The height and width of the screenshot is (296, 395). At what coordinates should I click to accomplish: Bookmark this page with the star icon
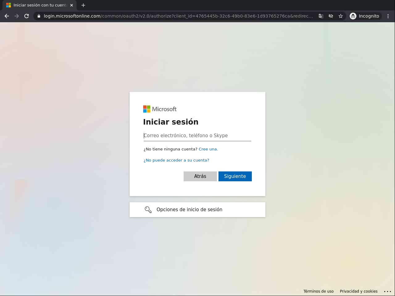pos(341,16)
